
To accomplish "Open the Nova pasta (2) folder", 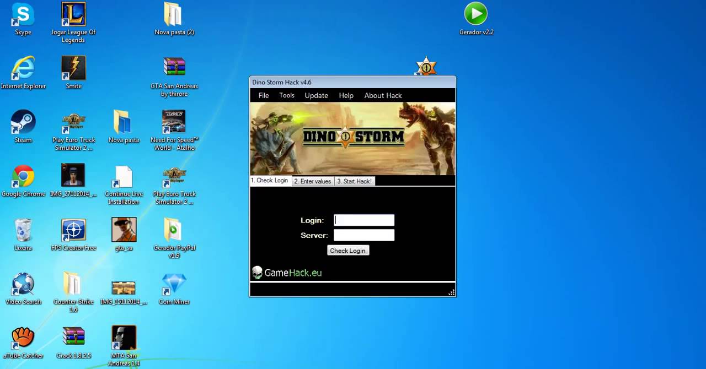I will tap(174, 19).
